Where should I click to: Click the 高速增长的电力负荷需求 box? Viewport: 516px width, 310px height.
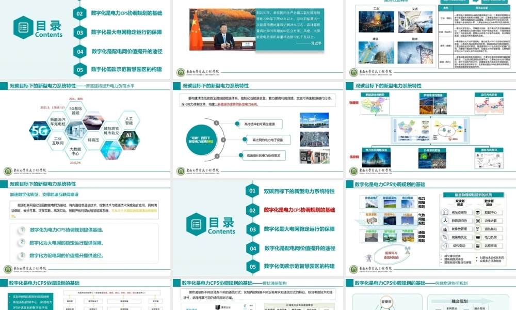263,156
